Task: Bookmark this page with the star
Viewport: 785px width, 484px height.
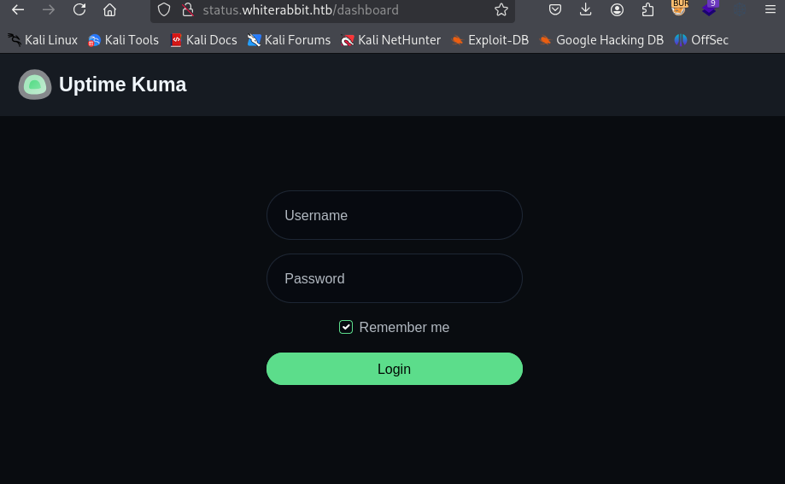Action: click(501, 10)
